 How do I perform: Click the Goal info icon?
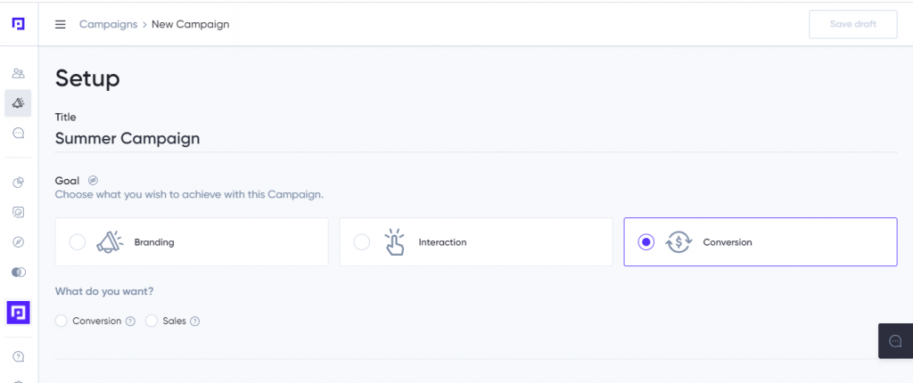click(93, 181)
